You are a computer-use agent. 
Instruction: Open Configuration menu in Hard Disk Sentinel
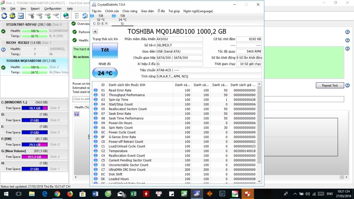pos(53,8)
